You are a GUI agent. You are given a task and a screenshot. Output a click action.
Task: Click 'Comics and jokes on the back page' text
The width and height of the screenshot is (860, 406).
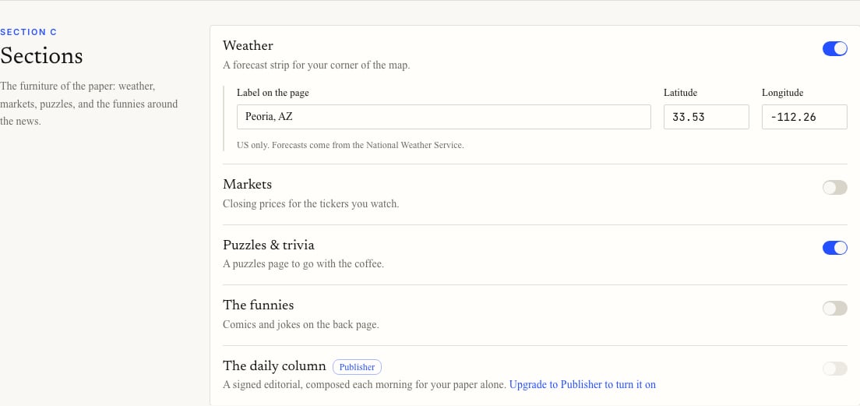point(301,325)
